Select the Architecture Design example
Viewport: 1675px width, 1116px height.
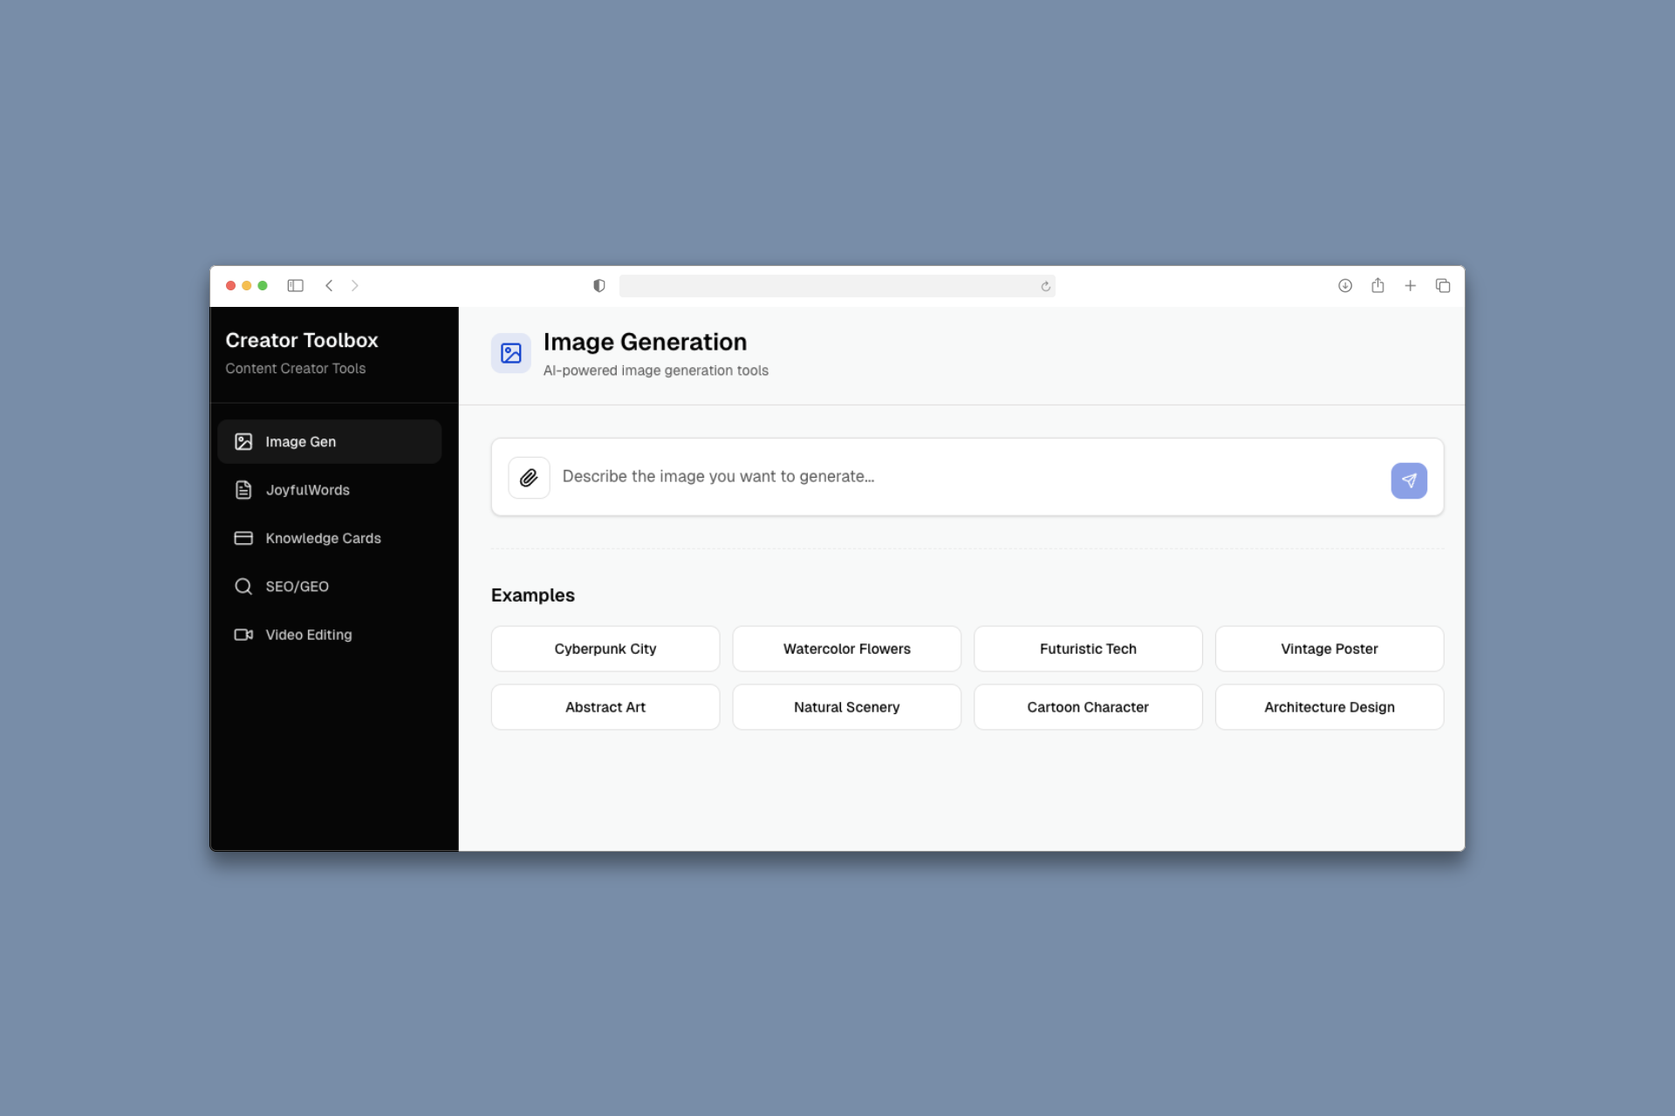(1329, 707)
